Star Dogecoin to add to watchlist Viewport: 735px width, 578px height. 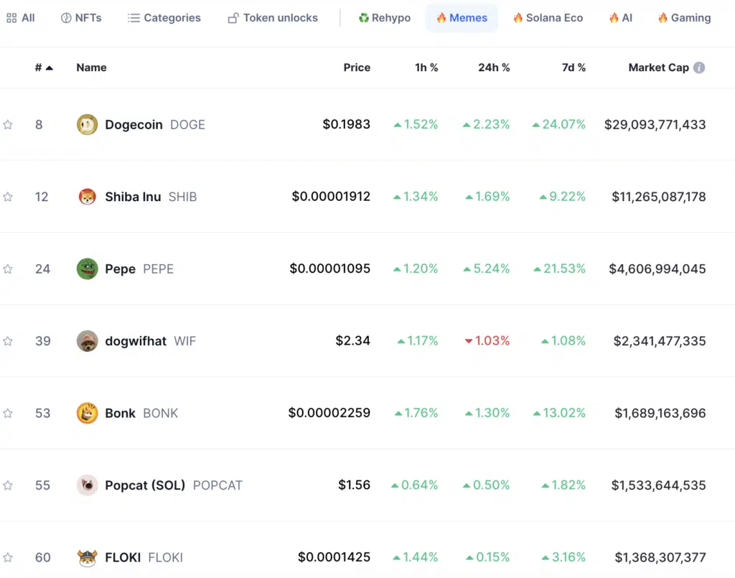8,125
